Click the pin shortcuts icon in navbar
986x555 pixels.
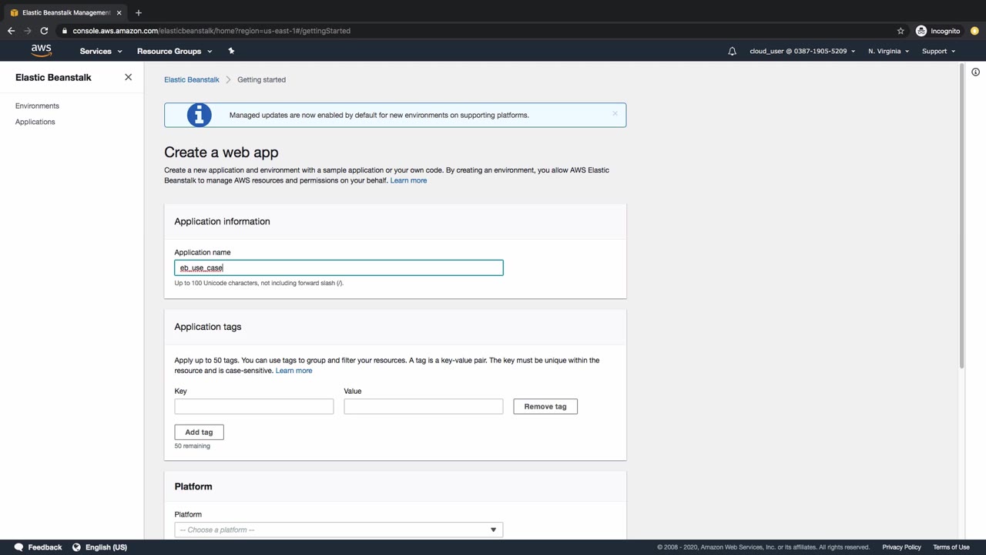click(x=231, y=51)
